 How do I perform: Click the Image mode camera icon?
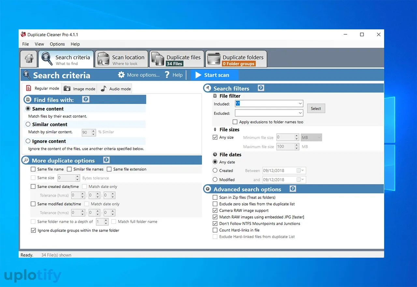point(67,88)
